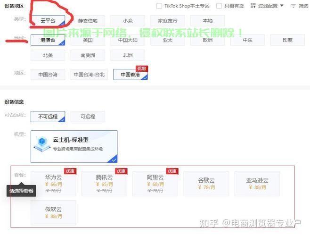Click the 设备地区 section heading
This screenshot has width=310, height=236.
(x=14, y=6)
